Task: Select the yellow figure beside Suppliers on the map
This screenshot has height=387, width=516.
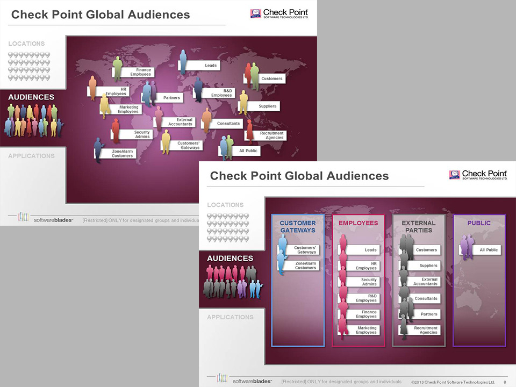Action: (x=243, y=102)
